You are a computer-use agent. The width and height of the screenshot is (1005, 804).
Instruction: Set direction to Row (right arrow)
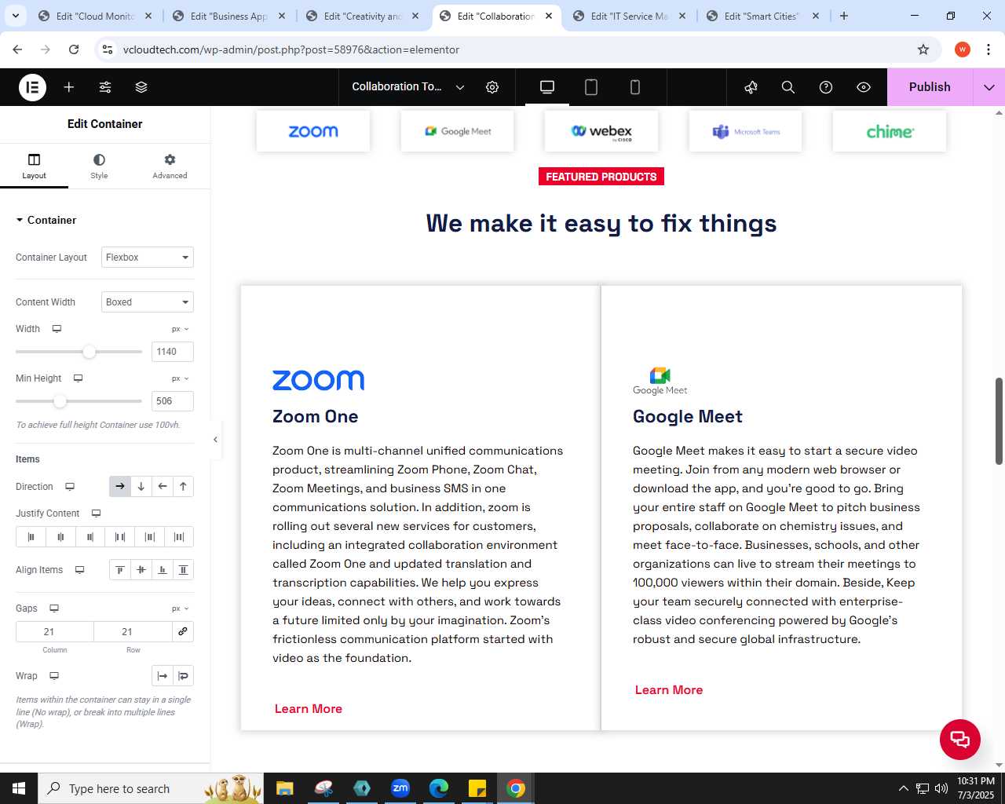click(120, 487)
